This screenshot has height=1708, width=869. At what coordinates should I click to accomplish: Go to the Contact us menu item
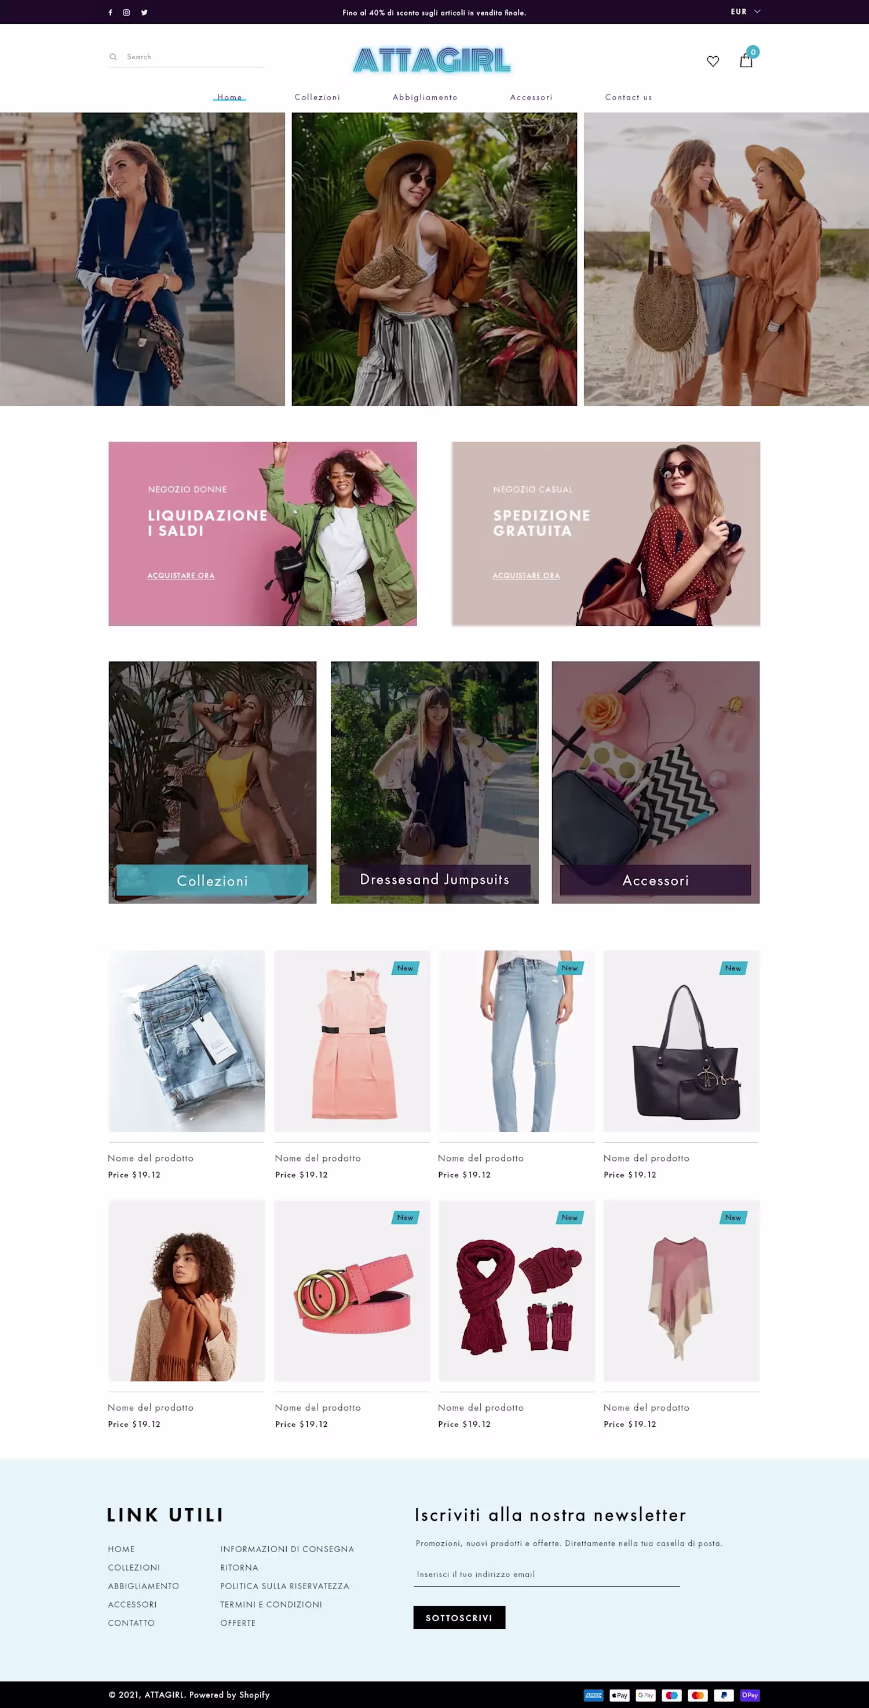click(629, 97)
